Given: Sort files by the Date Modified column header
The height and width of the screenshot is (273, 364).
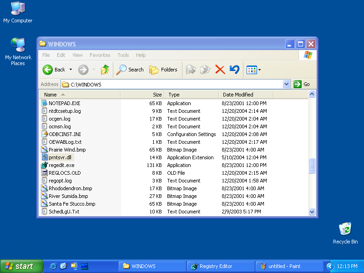Looking at the screenshot, I should [246, 95].
